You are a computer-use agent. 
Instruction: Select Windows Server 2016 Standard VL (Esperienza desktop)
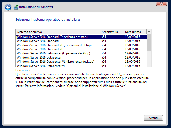click(81, 45)
